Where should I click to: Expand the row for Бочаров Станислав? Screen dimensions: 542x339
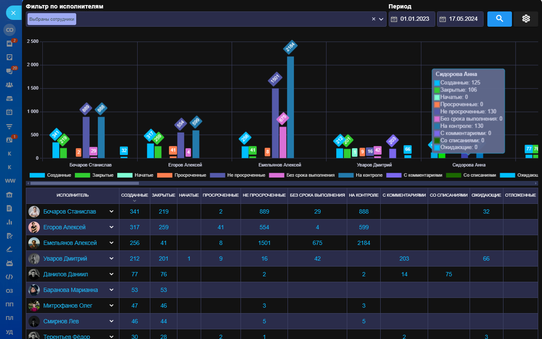111,211
